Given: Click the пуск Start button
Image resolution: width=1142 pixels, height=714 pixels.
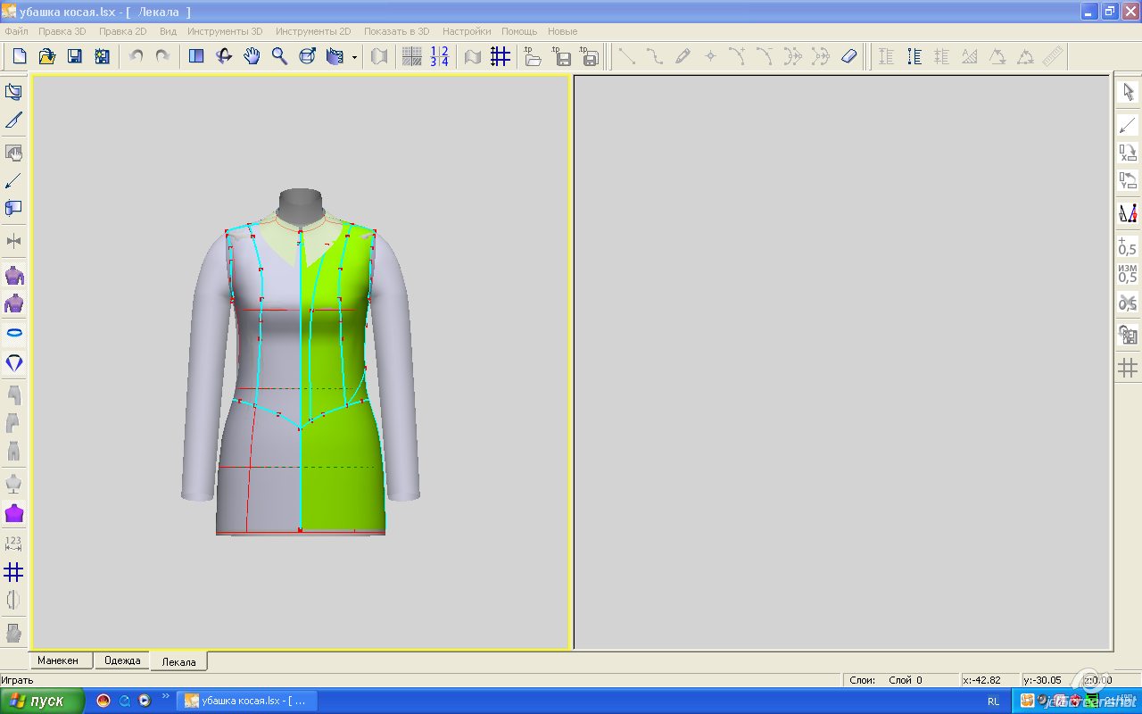Looking at the screenshot, I should (x=42, y=701).
